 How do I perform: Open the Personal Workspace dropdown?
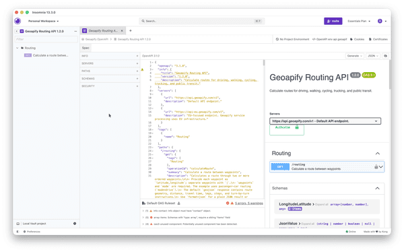point(43,21)
